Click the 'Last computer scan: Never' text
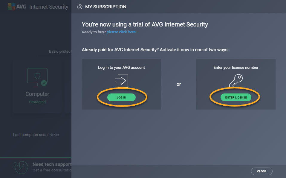The height and width of the screenshot is (178, 286). [36, 135]
